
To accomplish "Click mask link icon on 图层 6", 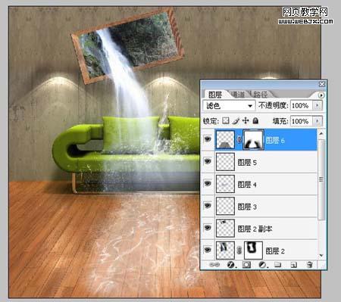I will pos(239,139).
